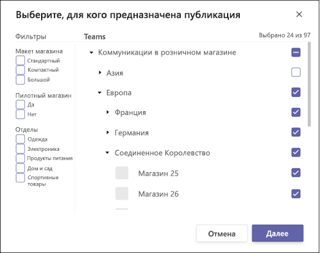Click the Европа region label

tap(119, 93)
